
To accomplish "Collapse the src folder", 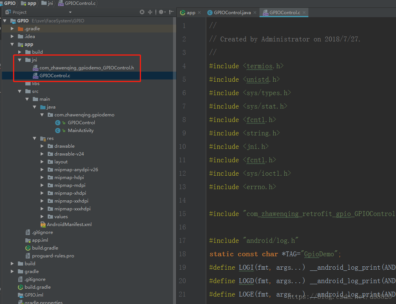I will coord(20,91).
